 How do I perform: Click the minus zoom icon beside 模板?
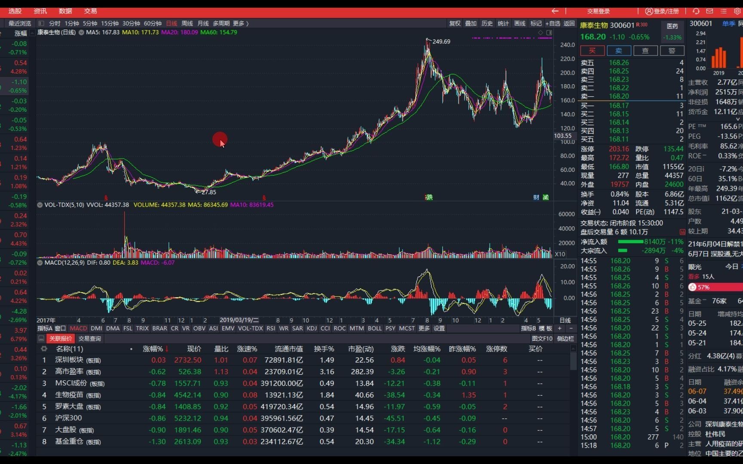571,328
